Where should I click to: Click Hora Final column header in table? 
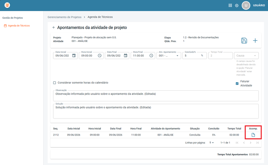coord(136,129)
